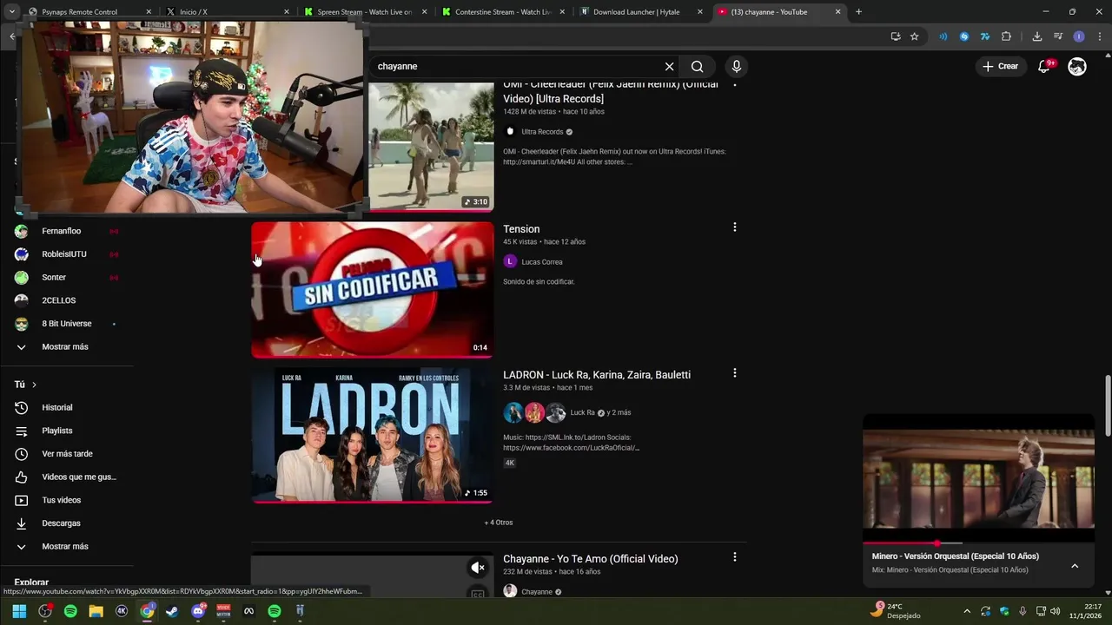The height and width of the screenshot is (625, 1112).
Task: Open options menu for LADRON video
Action: coord(735,373)
